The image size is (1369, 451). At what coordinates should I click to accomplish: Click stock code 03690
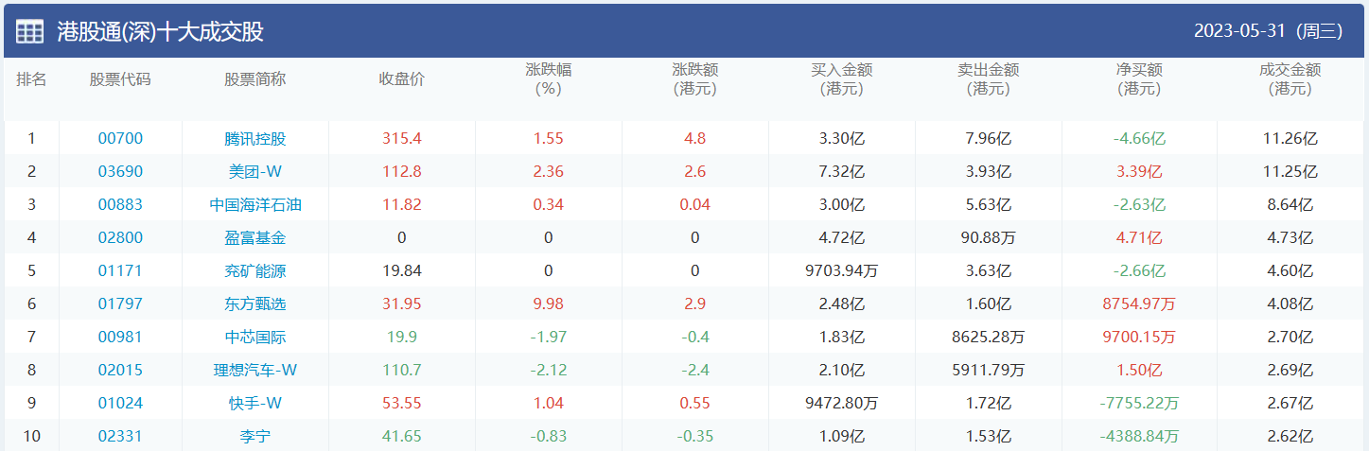(x=120, y=171)
